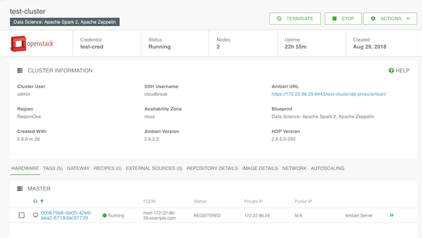Click the green Running status dot

pyautogui.click(x=105, y=215)
